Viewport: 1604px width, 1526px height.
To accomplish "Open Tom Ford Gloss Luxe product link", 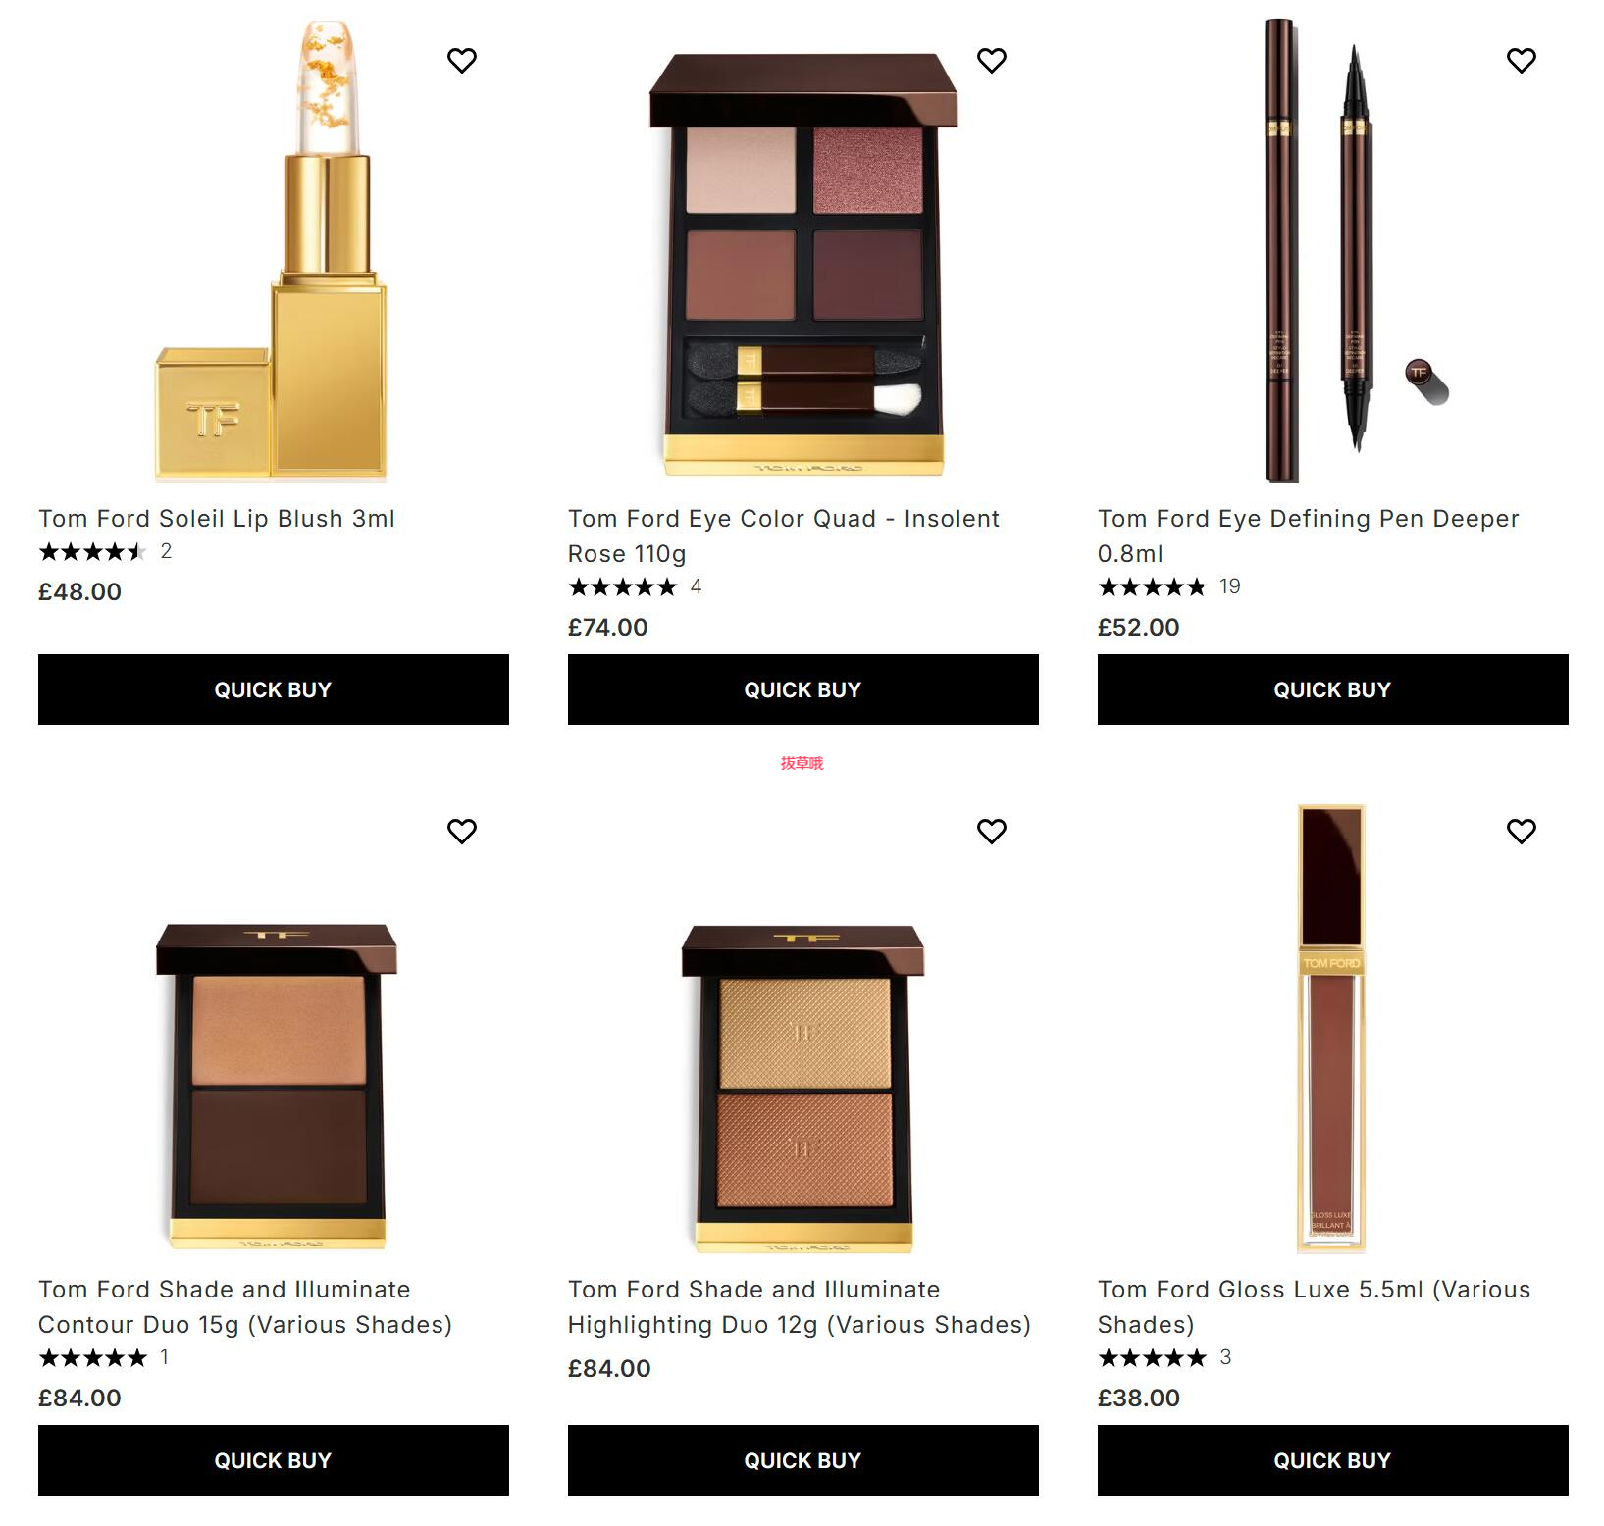I will click(1315, 1307).
